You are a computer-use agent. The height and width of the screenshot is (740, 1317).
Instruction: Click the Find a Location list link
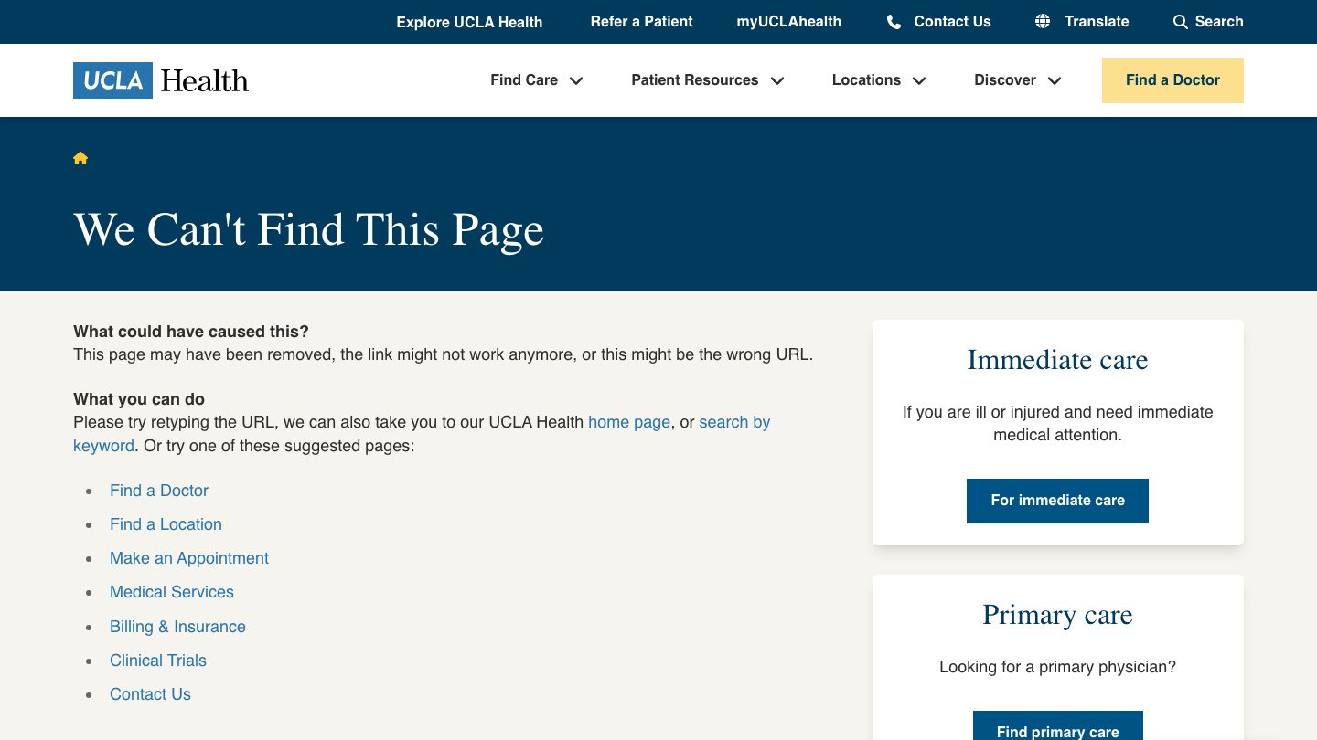(166, 524)
